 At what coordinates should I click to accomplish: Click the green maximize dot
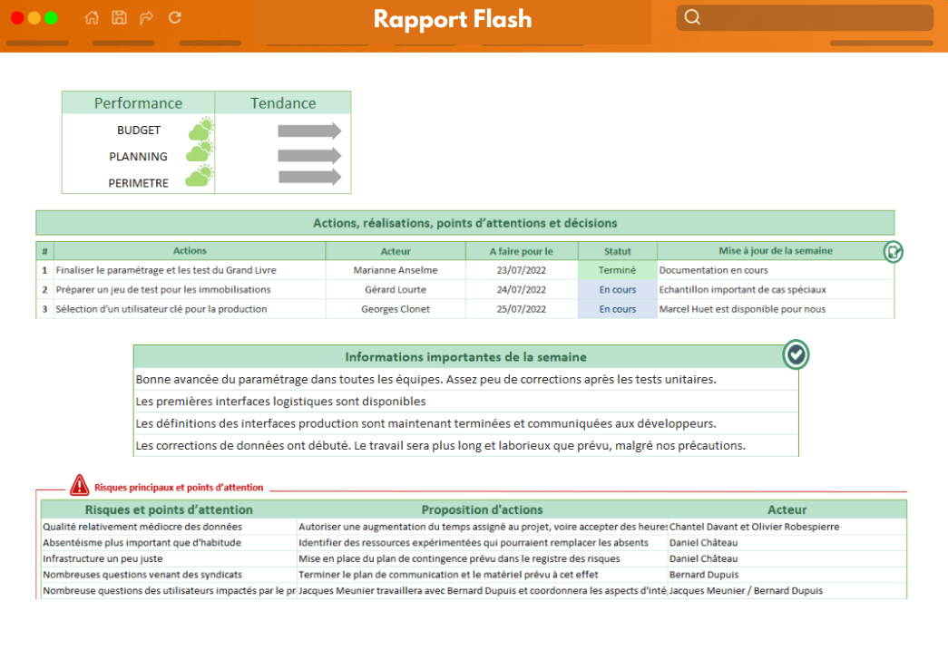pyautogui.click(x=52, y=18)
